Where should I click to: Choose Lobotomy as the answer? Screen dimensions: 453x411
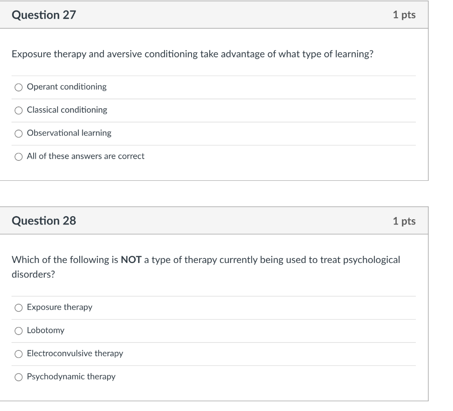(18, 330)
